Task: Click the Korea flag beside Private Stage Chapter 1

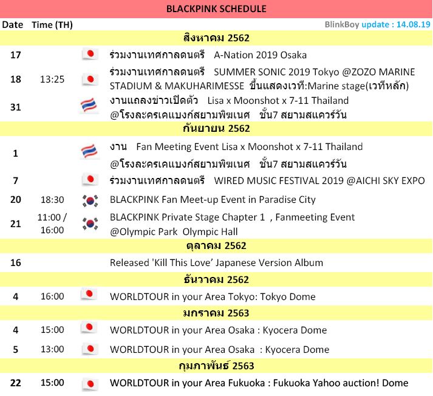Action: (90, 224)
